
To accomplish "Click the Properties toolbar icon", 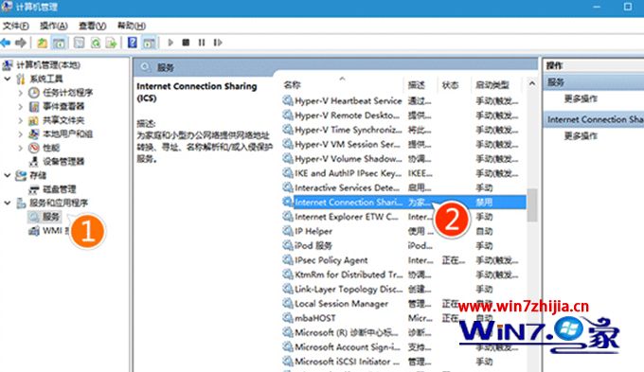I will click(x=79, y=43).
